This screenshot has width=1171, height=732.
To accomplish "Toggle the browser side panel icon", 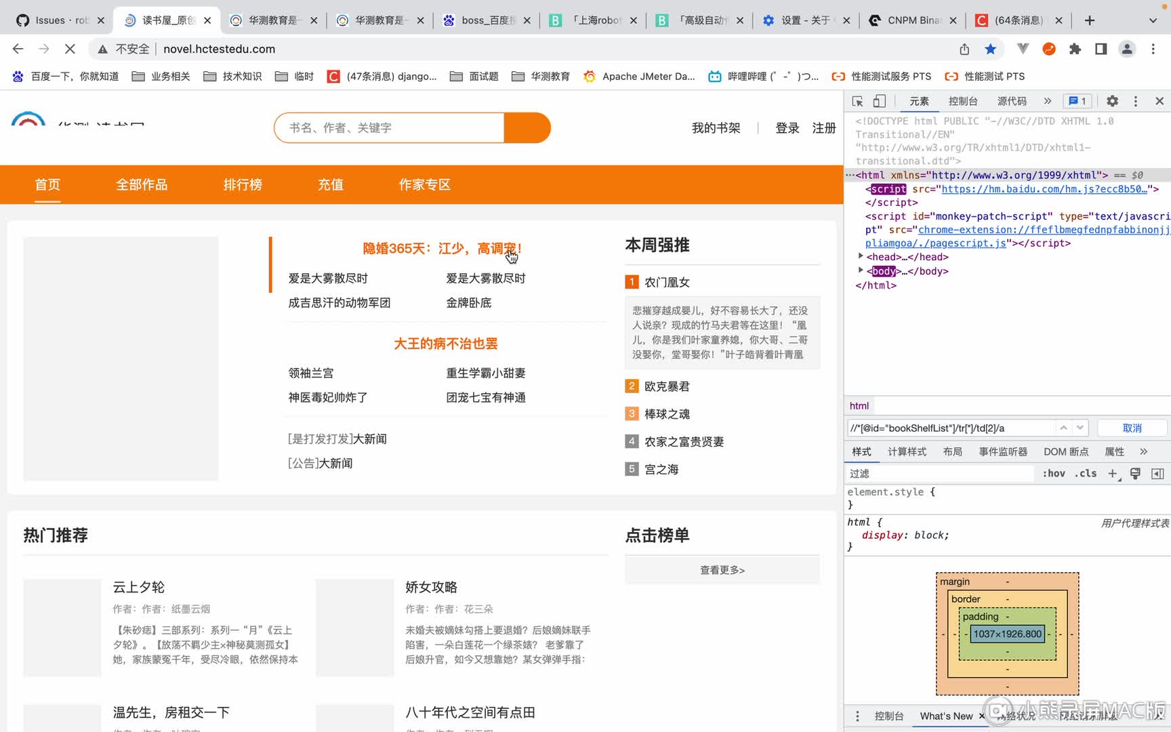I will [1101, 49].
